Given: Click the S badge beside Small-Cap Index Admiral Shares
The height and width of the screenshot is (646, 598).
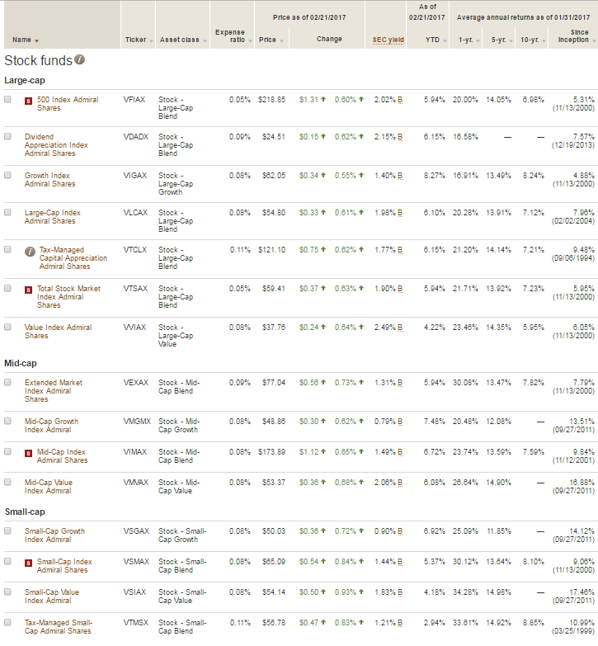Looking at the screenshot, I should coord(28,563).
